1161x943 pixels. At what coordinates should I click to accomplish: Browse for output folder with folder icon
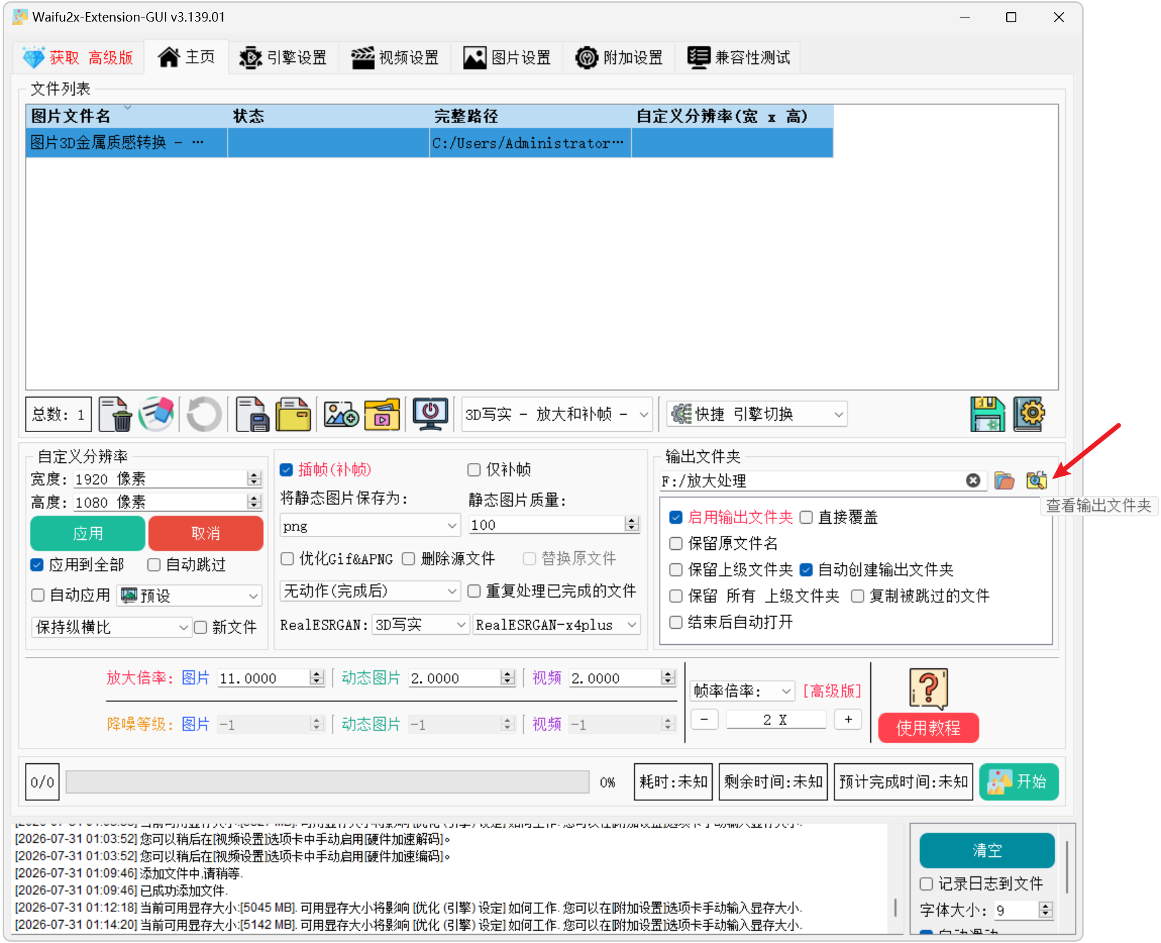(1004, 481)
